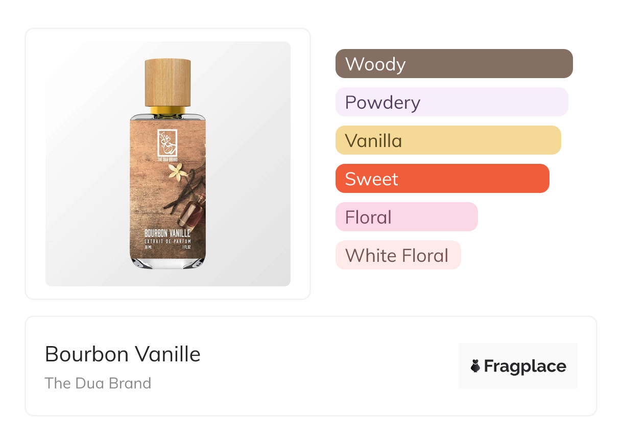622x441 pixels.
Task: Click the Bourbon Vanille title text
Action: 123,354
